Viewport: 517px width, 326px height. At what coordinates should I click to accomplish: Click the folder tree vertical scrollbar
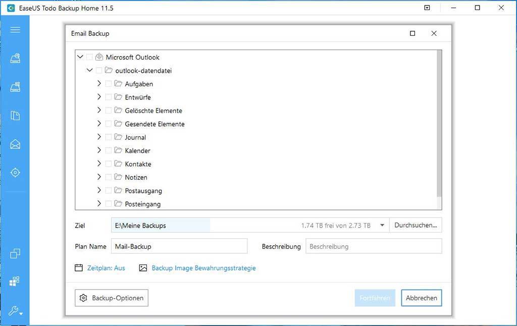point(439,124)
